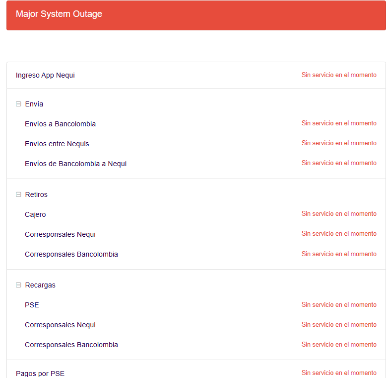Select Corresponsales Nequi under Recargas
Screen dimensions: 387x378
(60, 325)
